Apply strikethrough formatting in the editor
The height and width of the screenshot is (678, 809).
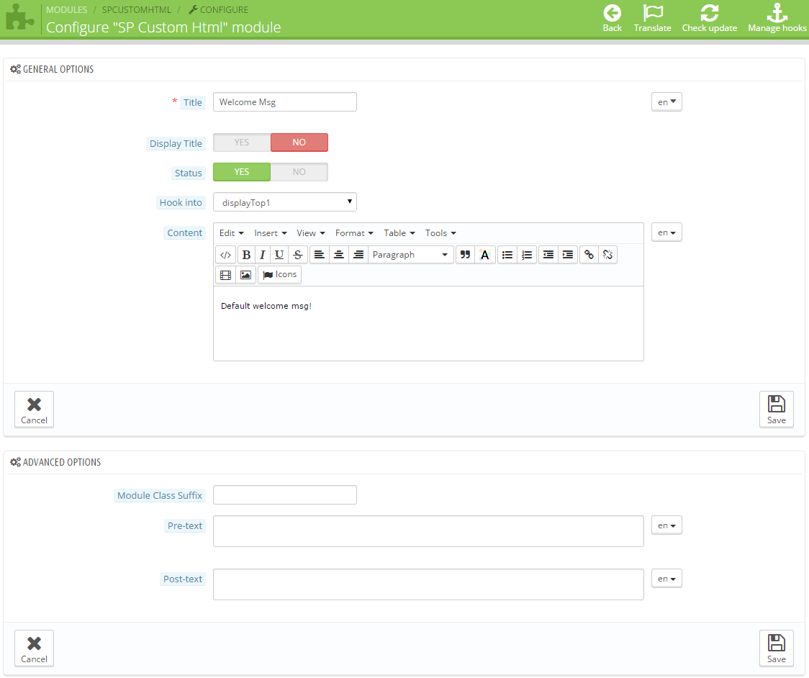298,255
